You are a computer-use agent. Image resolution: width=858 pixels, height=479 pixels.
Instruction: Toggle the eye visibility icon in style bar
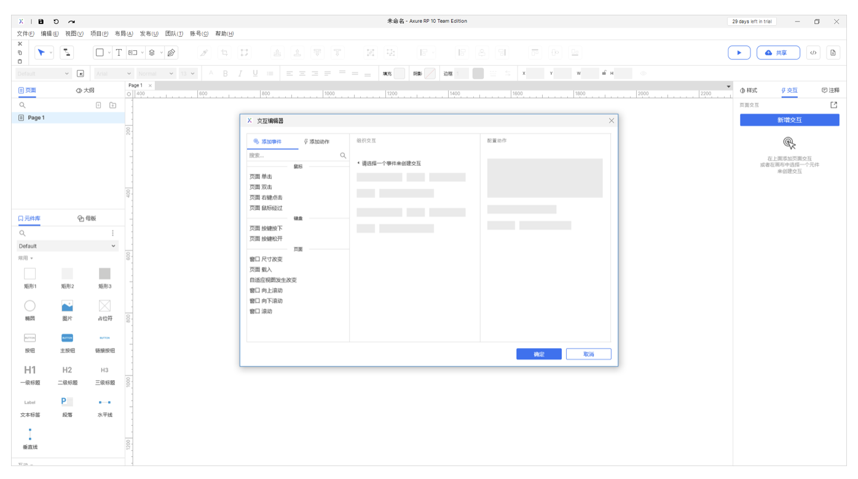pyautogui.click(x=643, y=74)
